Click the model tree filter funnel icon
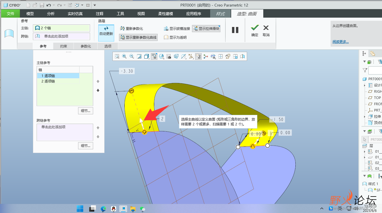This screenshot has width=382, height=213. pos(365,70)
